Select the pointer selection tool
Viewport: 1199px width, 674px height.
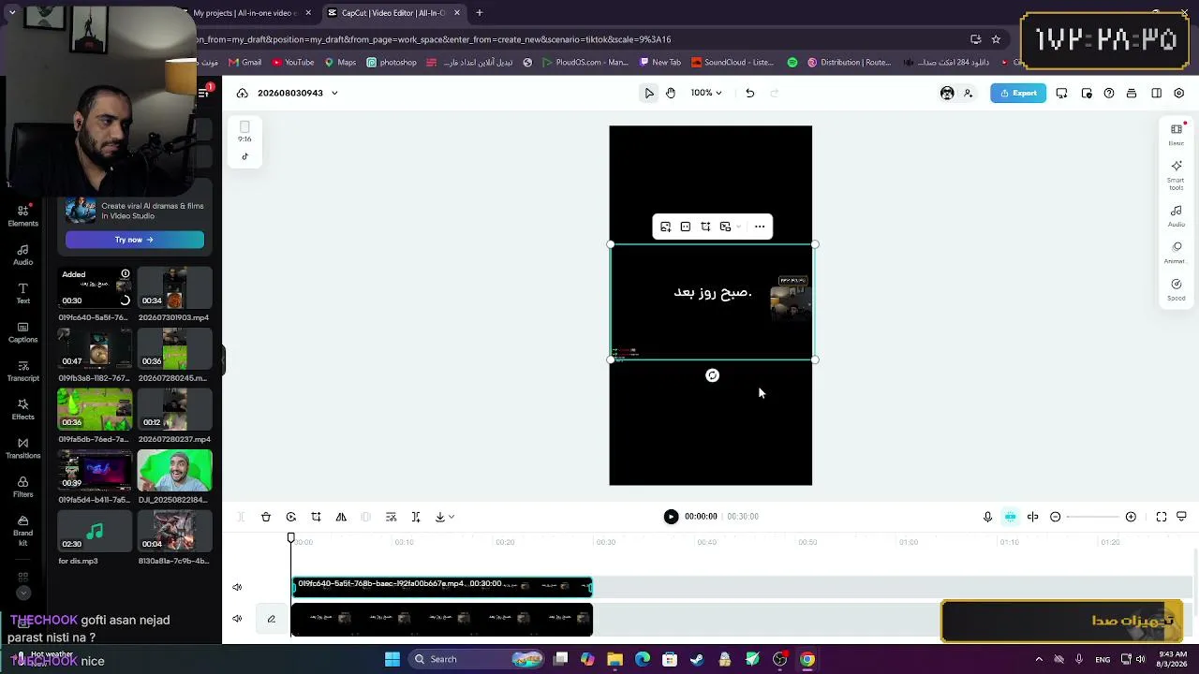[x=649, y=93]
